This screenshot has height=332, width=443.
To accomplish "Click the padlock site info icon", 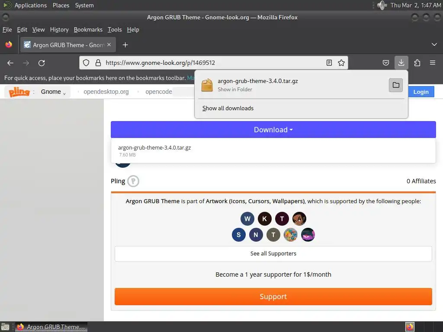I will (x=98, y=63).
